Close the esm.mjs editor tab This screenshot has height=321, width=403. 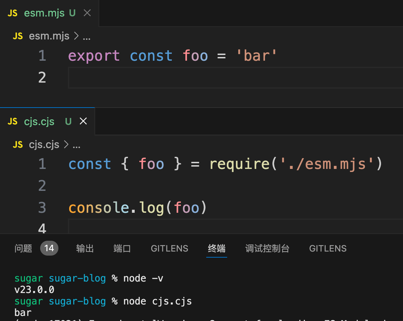point(87,13)
